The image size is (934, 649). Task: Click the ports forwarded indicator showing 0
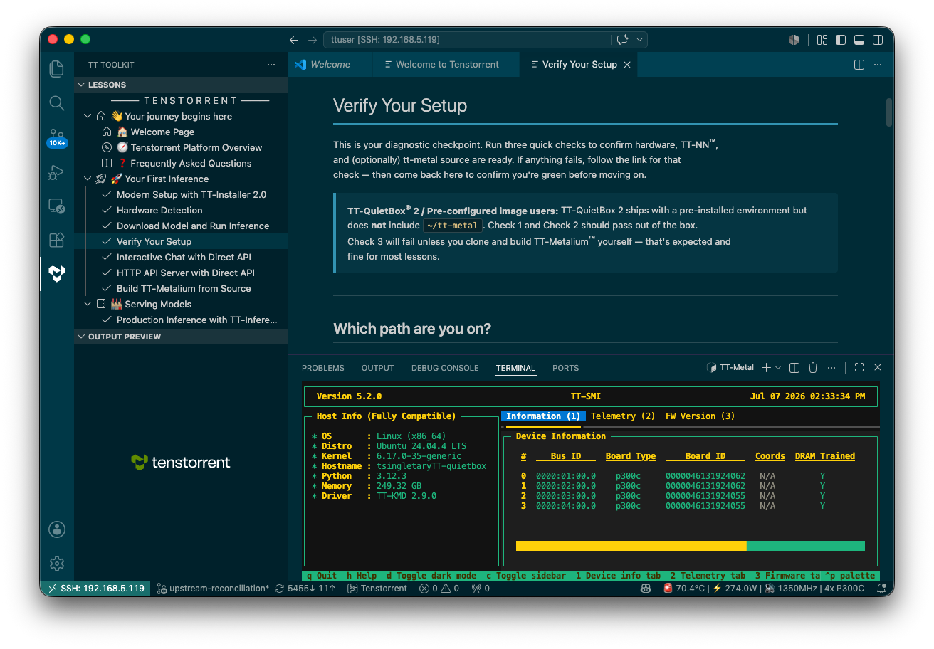[x=481, y=589]
